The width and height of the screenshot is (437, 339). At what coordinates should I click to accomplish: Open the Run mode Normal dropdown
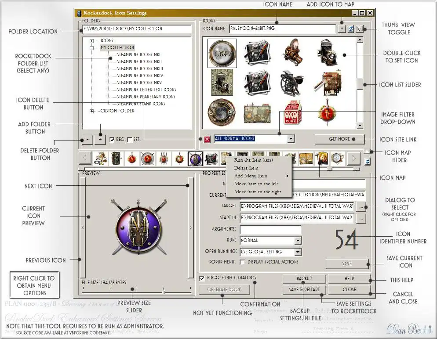point(298,241)
